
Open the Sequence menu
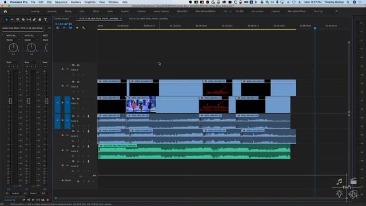pyautogui.click(x=61, y=2)
